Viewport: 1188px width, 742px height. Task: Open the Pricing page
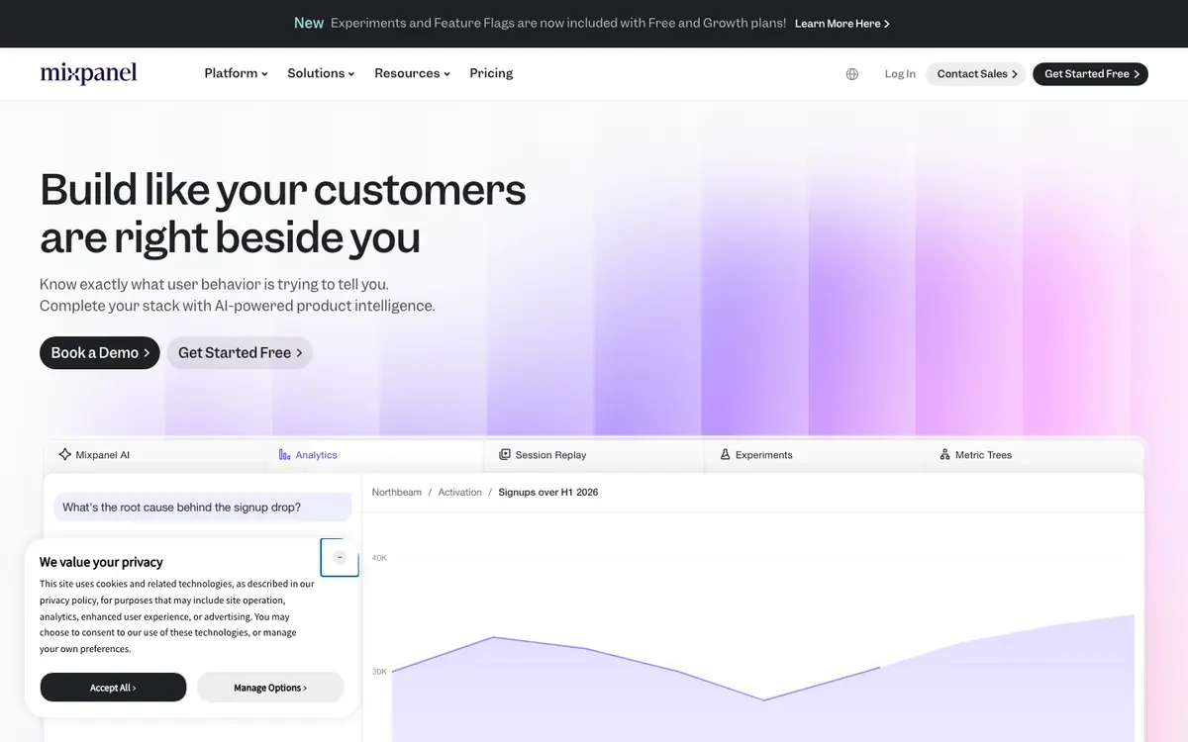(x=491, y=73)
